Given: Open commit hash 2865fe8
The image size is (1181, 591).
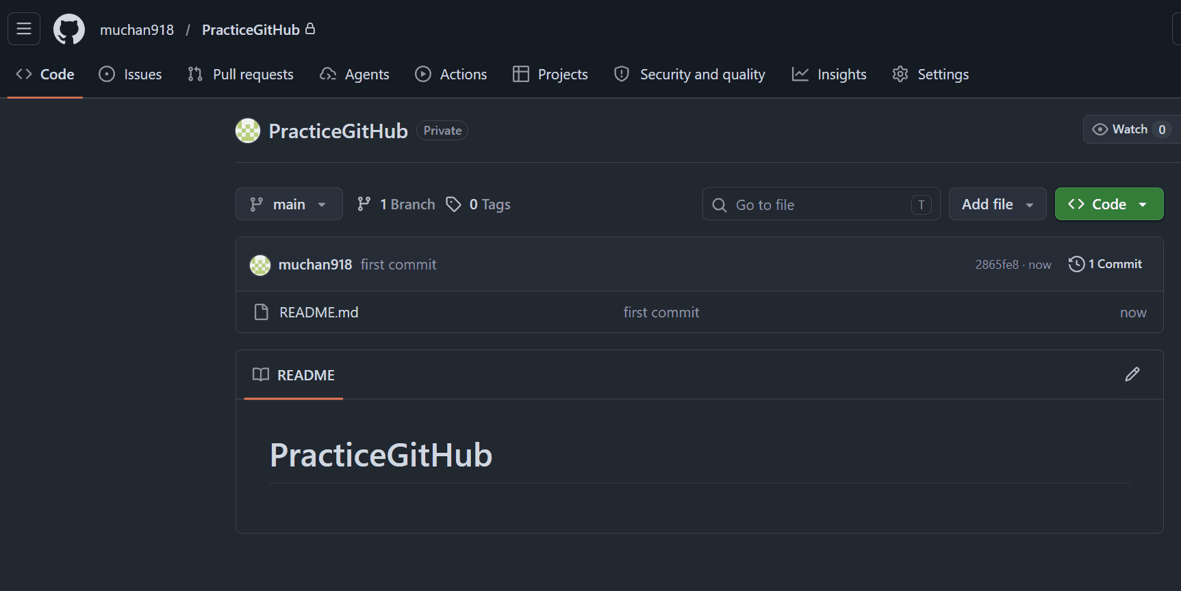Looking at the screenshot, I should (x=997, y=265).
